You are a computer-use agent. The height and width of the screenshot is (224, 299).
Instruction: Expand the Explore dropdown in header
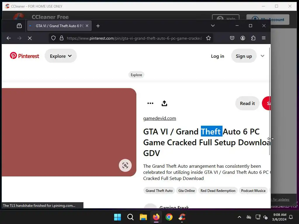point(61,56)
